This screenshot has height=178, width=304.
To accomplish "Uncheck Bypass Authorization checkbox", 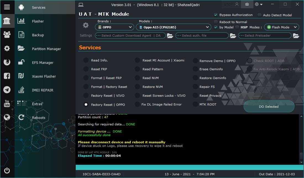I will coord(216,15).
